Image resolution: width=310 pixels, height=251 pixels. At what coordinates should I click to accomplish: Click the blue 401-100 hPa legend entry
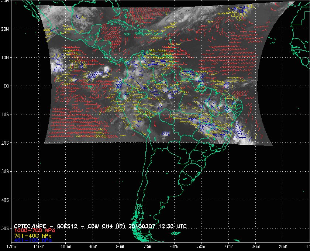33,240
